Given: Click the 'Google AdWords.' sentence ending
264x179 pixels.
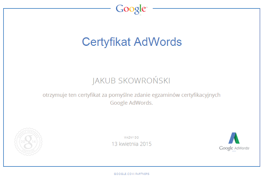Looking at the screenshot, I should click(x=131, y=103).
